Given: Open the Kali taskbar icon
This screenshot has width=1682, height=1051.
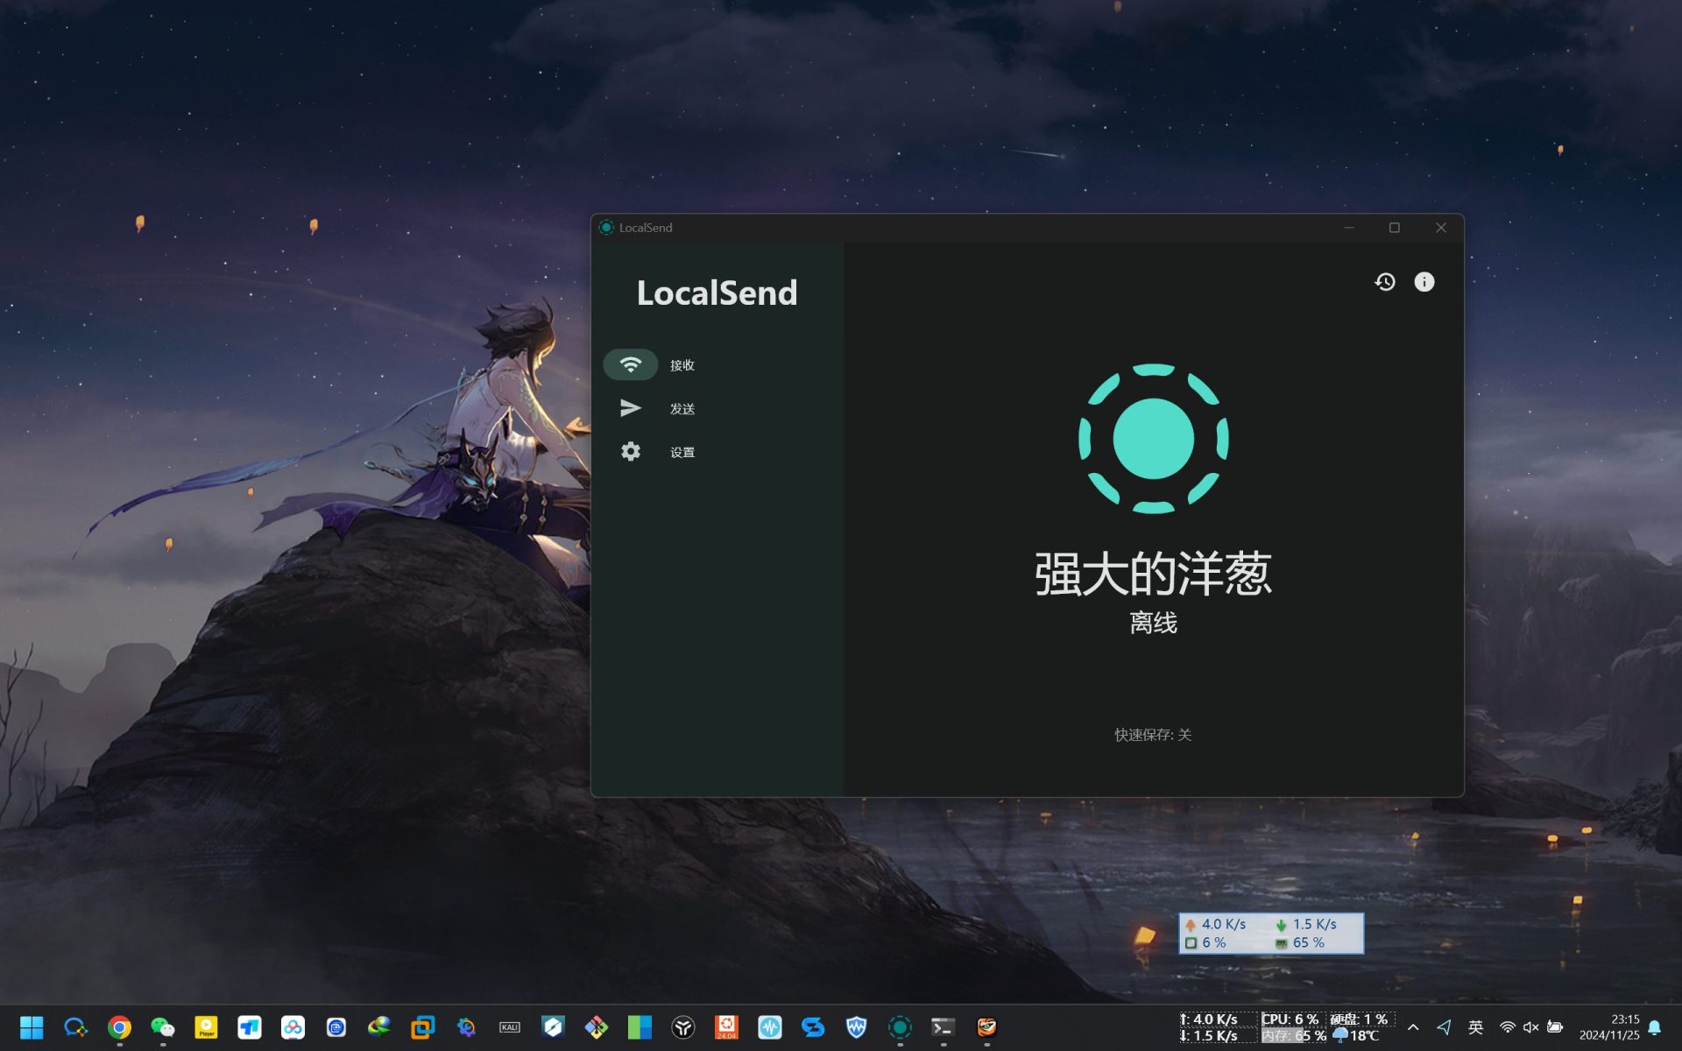Looking at the screenshot, I should click(510, 1026).
